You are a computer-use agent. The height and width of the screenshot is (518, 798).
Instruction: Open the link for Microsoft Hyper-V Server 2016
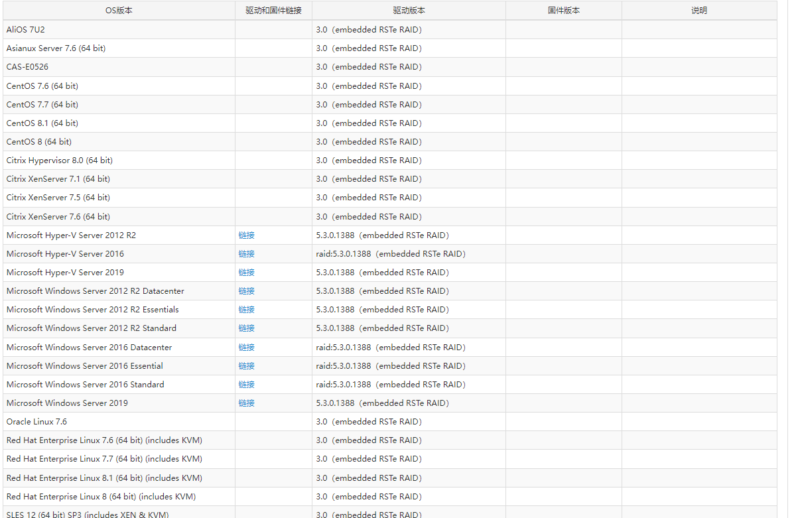pyautogui.click(x=246, y=254)
